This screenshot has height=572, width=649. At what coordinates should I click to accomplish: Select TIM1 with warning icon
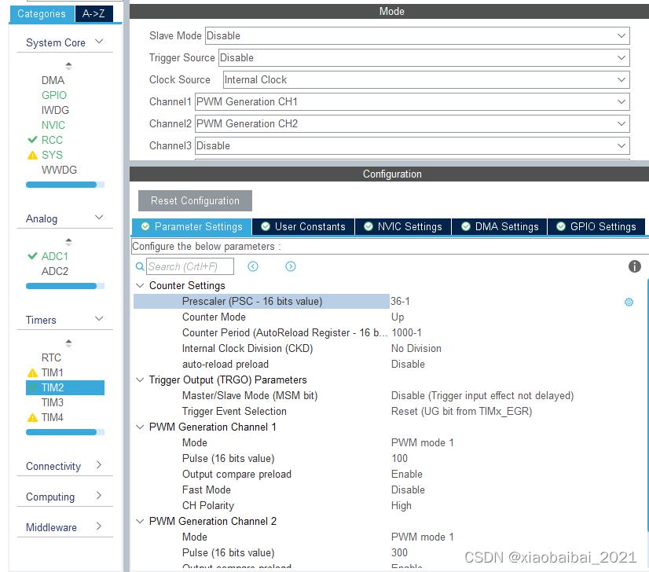pyautogui.click(x=52, y=372)
